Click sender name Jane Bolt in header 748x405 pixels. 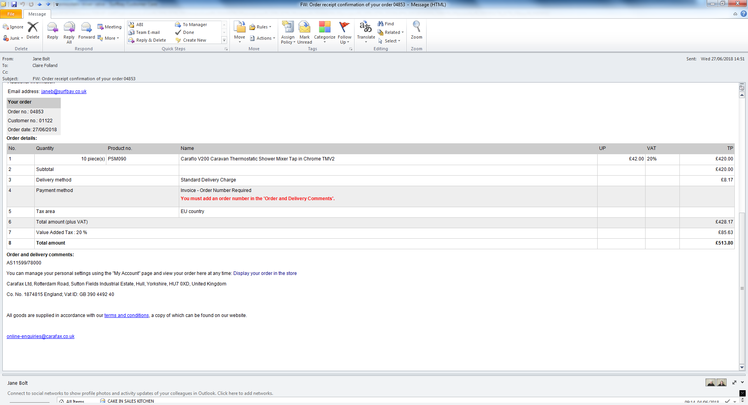point(41,59)
